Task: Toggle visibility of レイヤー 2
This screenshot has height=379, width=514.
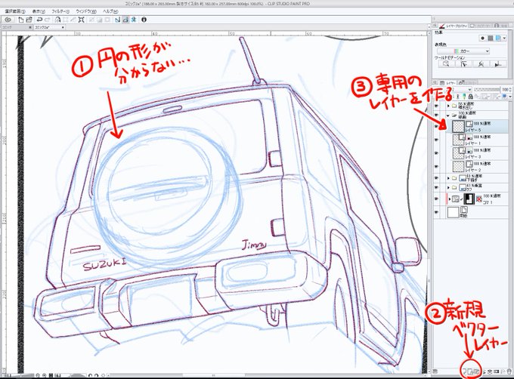Action: (436, 167)
